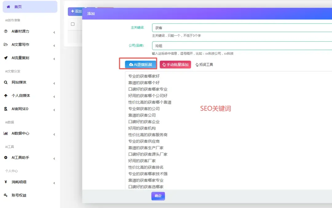
Task: Click the AI蒸馏拓展 button
Action: pyautogui.click(x=141, y=64)
